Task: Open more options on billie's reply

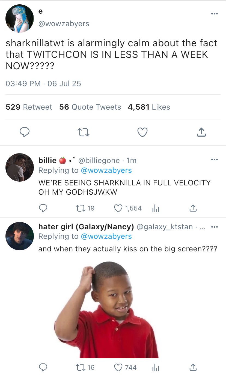Action: 214,160
